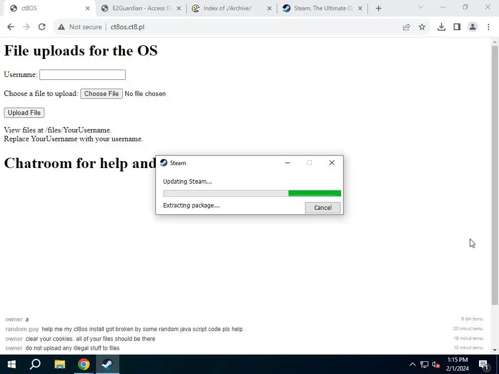Open the tab search chevron
The height and width of the screenshot is (374, 499).
tap(421, 7)
